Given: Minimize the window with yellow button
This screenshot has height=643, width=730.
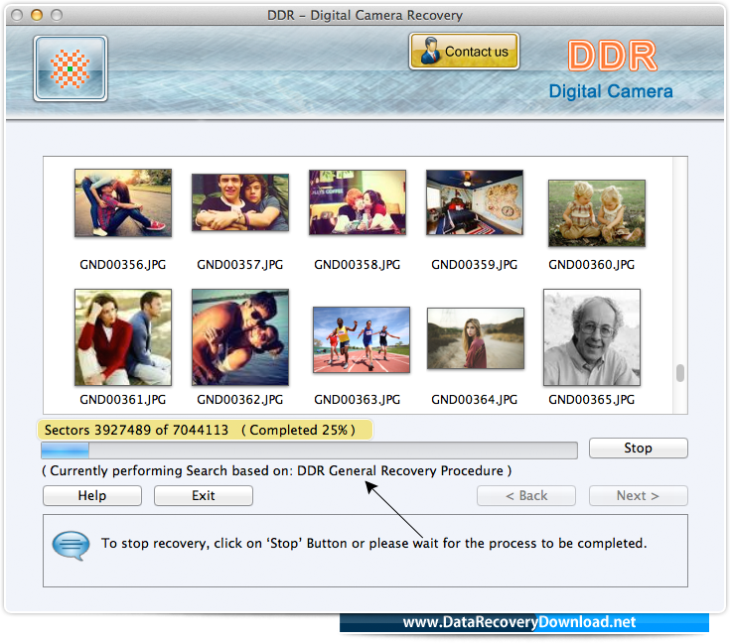Looking at the screenshot, I should click(x=37, y=15).
